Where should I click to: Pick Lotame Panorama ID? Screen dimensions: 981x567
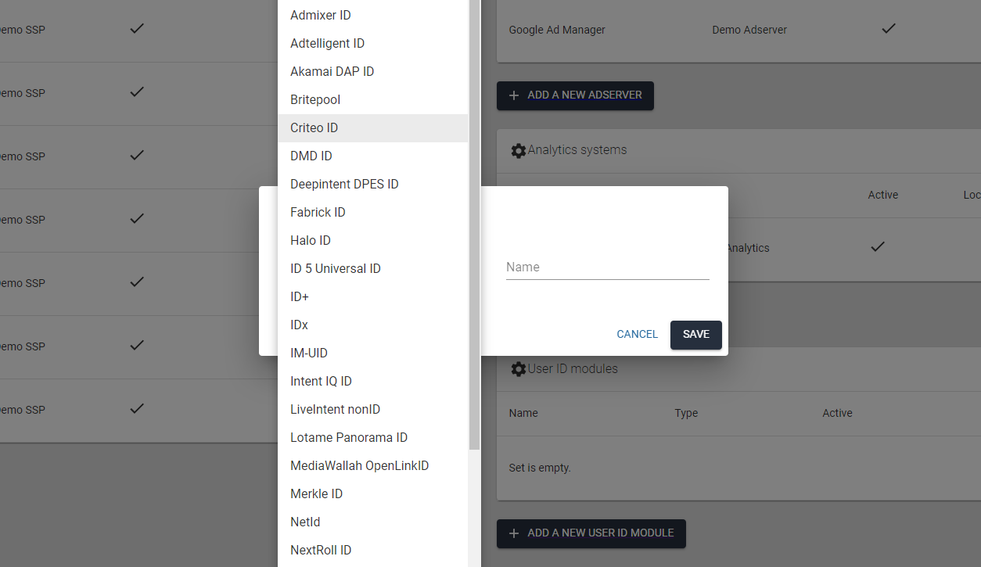(373, 438)
